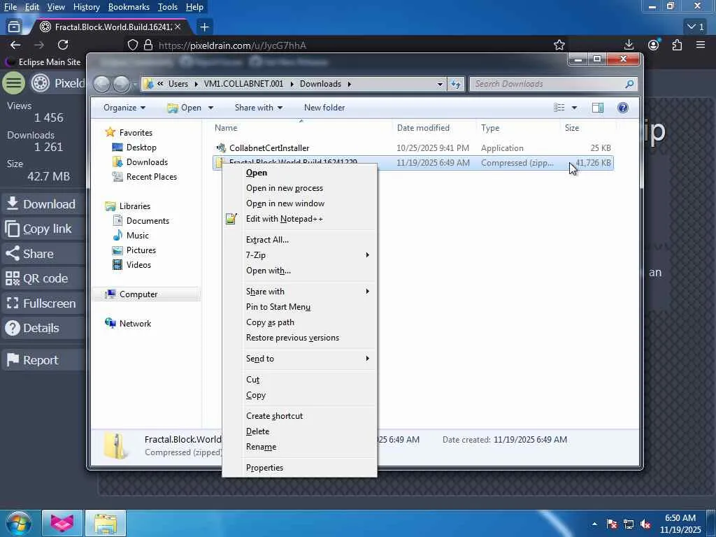
Task: Choose Open in new process
Action: (284, 188)
